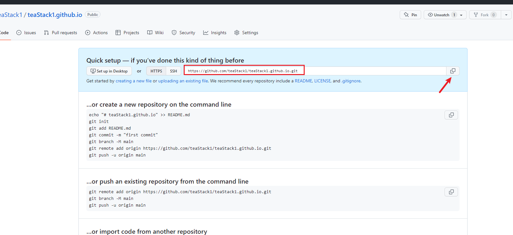Fork the repository
The height and width of the screenshot is (235, 513).
point(485,15)
